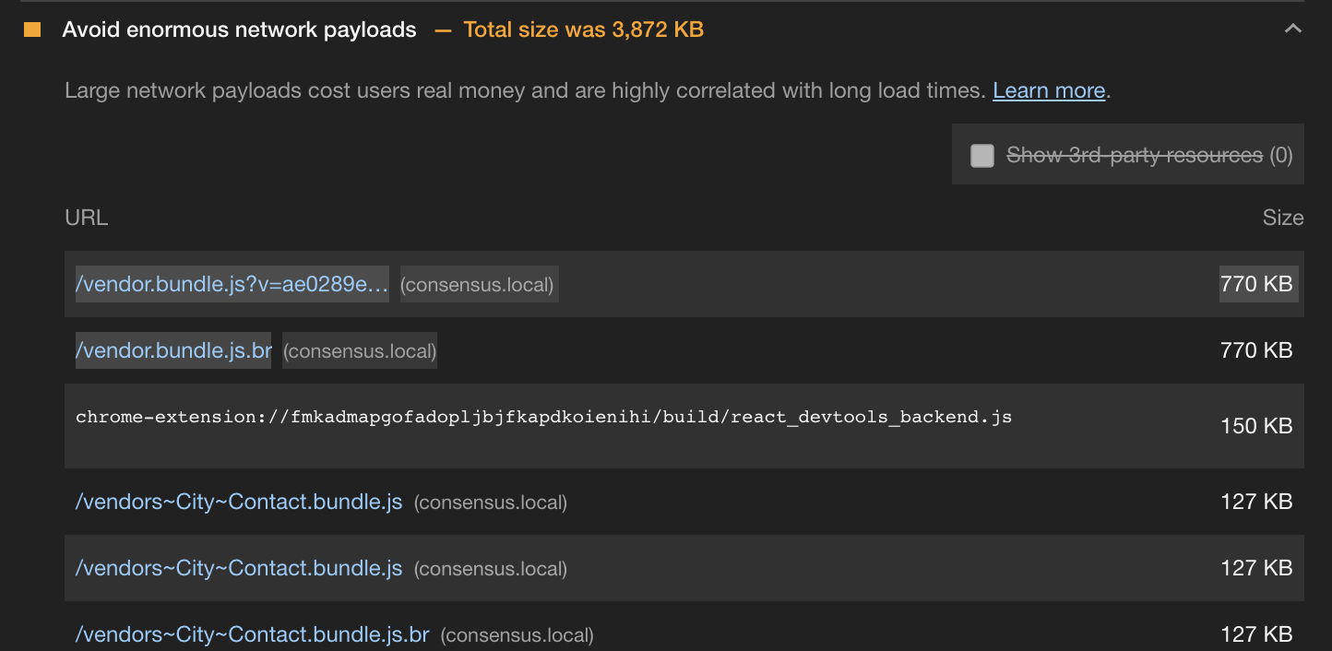1332x651 pixels.
Task: Open the Learn more link
Action: [1049, 90]
